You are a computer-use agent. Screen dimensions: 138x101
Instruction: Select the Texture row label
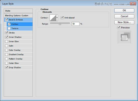tap(15, 28)
